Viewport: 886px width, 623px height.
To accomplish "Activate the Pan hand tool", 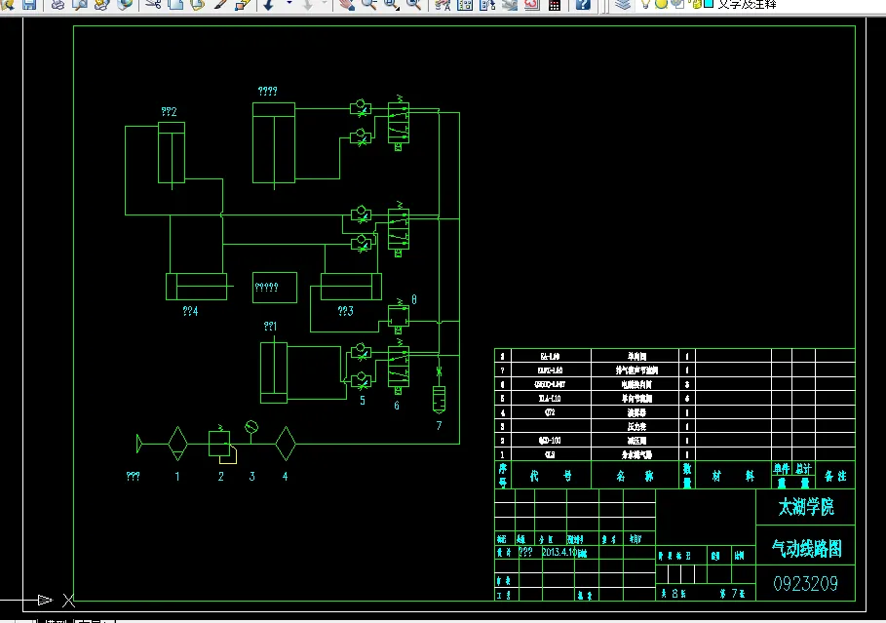I will (x=346, y=5).
